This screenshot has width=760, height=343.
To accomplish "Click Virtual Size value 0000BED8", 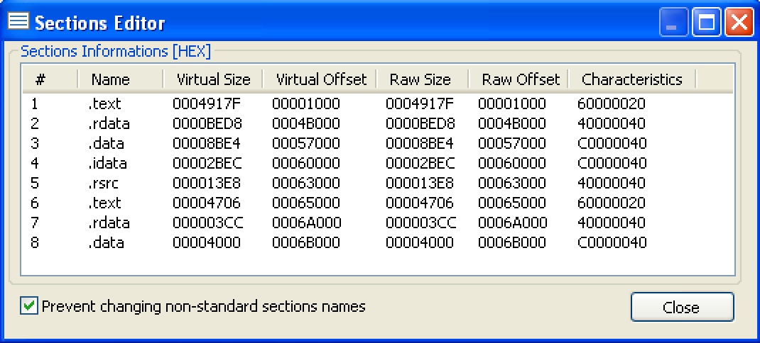I will (207, 123).
